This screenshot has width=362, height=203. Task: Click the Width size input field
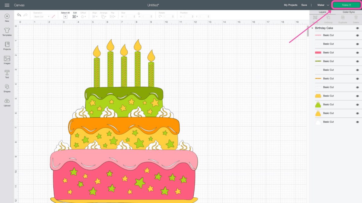point(129,17)
